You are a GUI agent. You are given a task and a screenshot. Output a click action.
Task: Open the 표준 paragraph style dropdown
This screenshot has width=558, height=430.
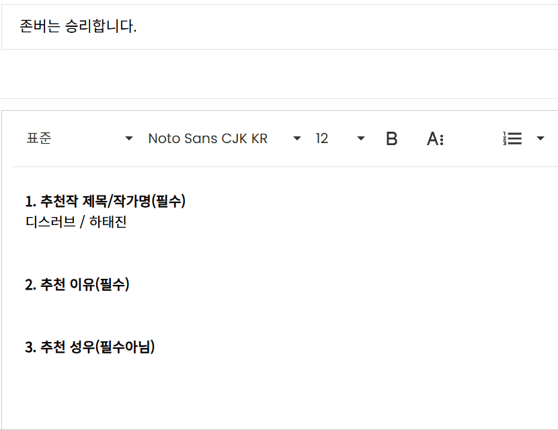(39, 139)
